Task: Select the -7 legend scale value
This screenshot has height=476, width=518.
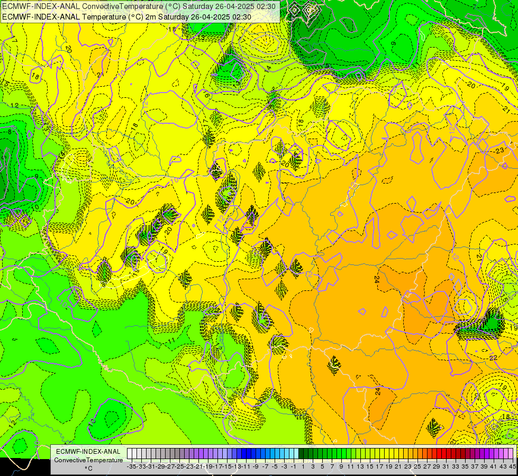Action: [265, 467]
